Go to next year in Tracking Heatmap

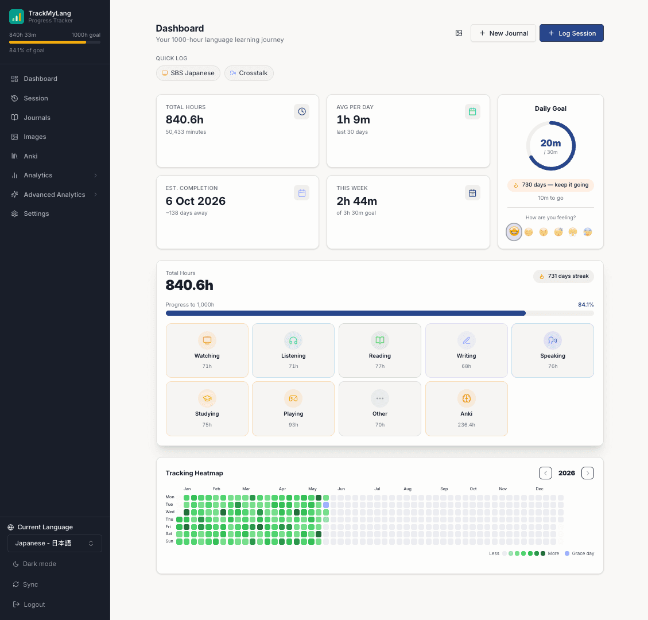pos(588,473)
